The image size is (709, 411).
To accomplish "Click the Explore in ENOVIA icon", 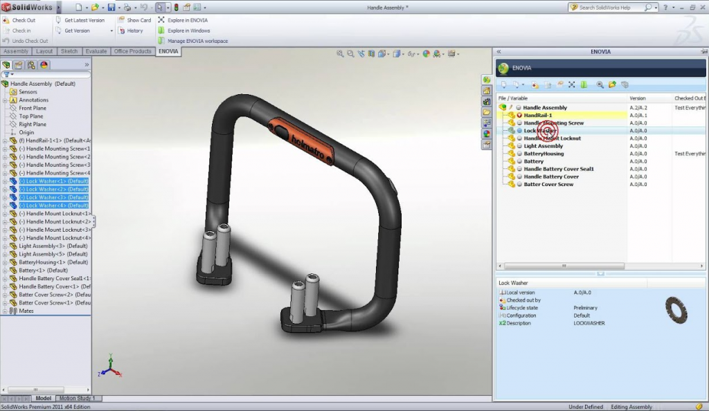I will point(161,20).
